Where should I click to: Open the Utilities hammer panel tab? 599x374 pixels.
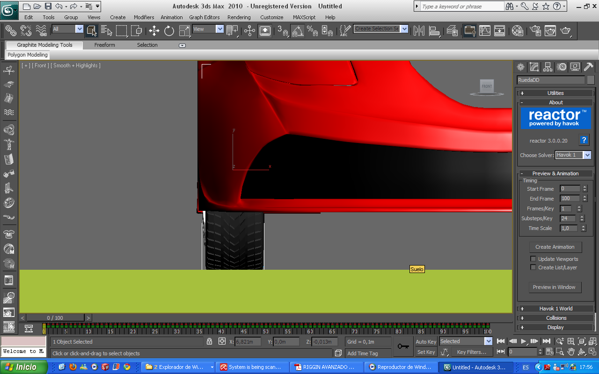[x=589, y=67]
